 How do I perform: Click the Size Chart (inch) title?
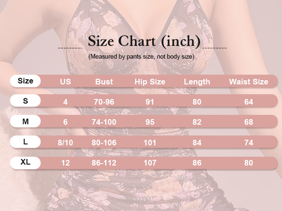tap(144, 41)
